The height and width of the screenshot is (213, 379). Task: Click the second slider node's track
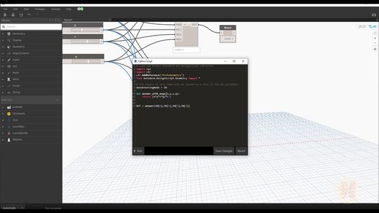(x=85, y=41)
